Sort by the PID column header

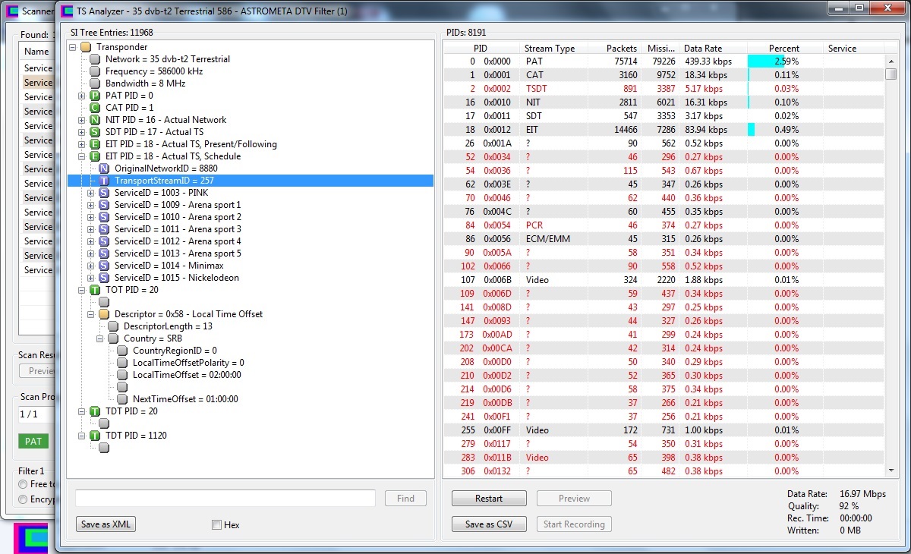pos(481,48)
